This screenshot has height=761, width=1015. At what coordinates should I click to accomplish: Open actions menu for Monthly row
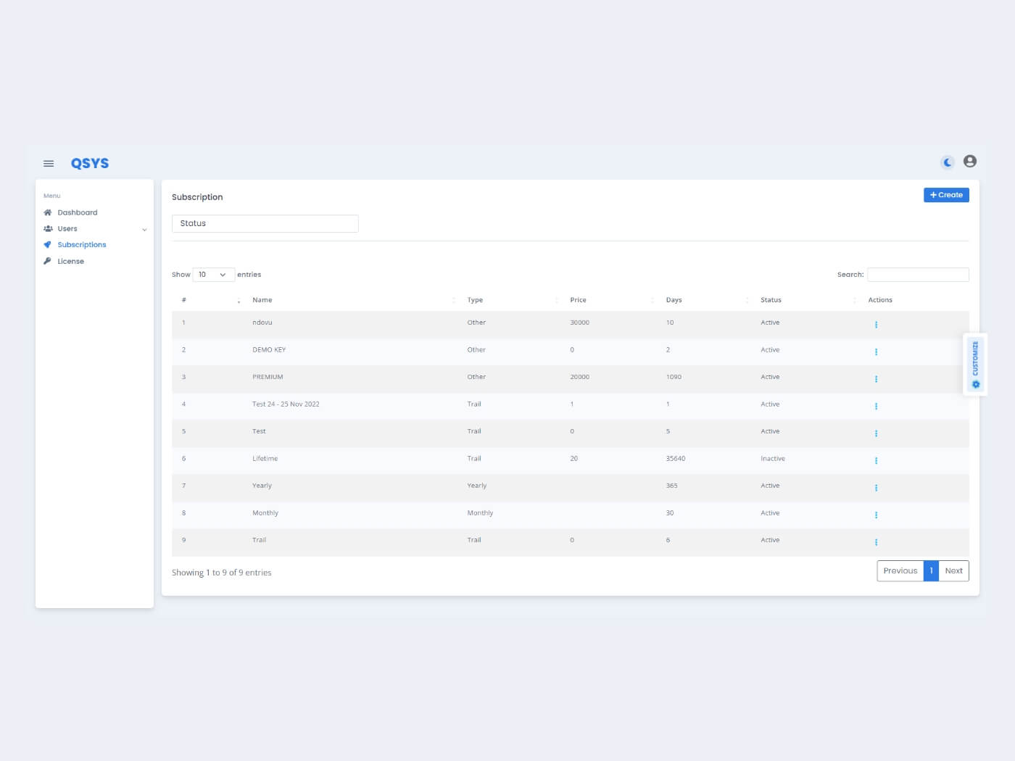click(x=876, y=515)
